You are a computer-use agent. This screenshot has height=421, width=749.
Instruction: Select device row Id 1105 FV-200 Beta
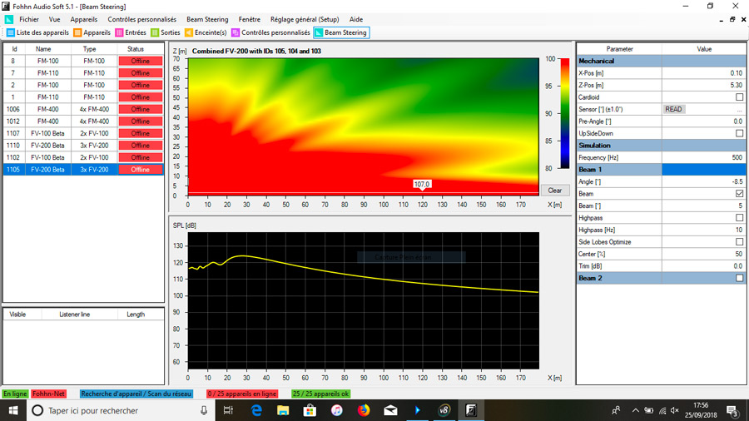click(x=83, y=170)
